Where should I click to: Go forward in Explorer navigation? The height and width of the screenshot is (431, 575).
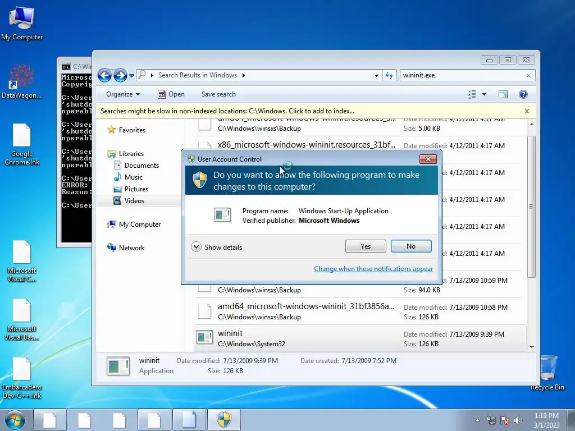point(120,76)
